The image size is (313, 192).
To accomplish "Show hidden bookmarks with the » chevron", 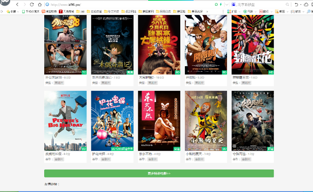I will click(x=207, y=12).
